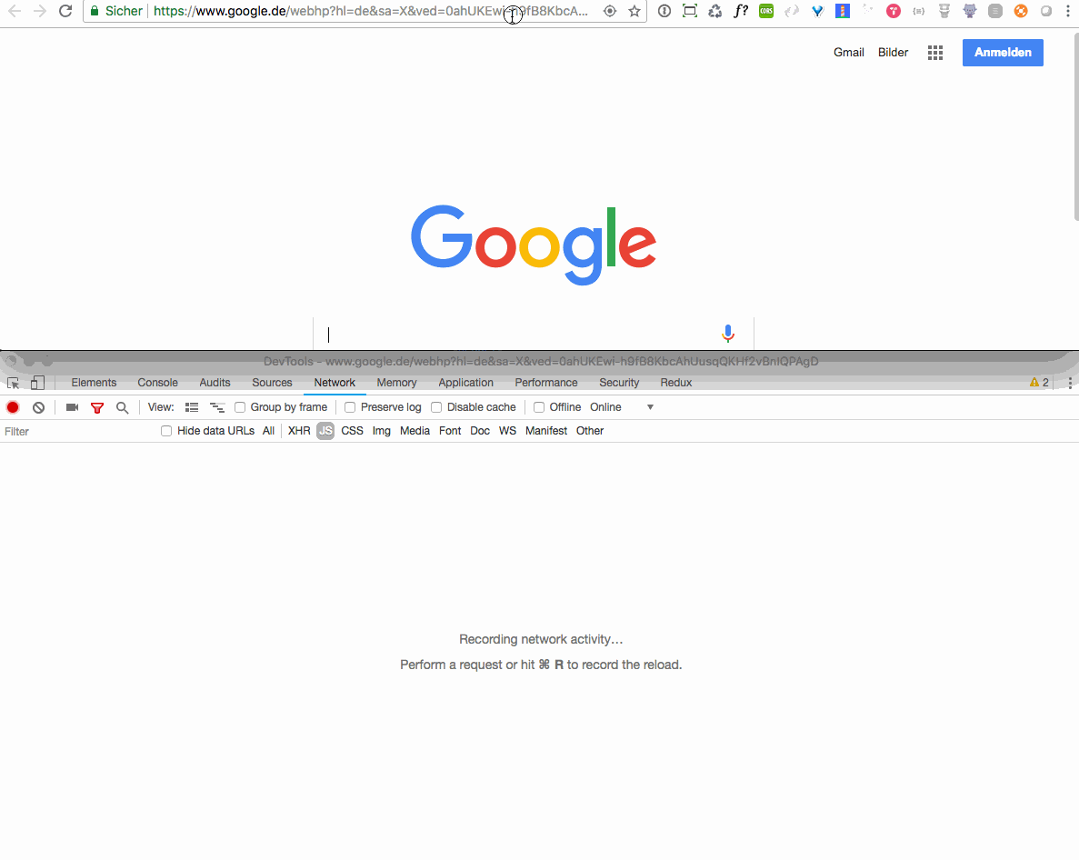
Task: Open the purple cat extension
Action: (970, 11)
